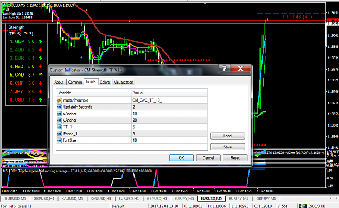Click the EUR strength row
This screenshot has height=208, width=339.
(x=26, y=58)
